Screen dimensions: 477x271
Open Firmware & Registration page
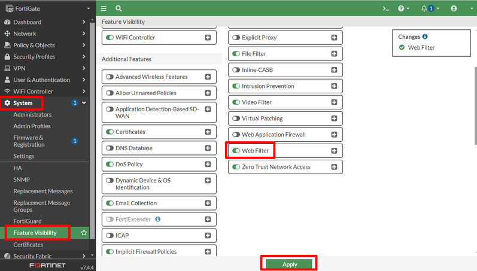[x=29, y=141]
